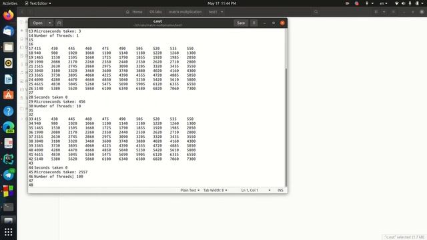This screenshot has width=427, height=240.
Task: Click value 7300 on line 42
Action: point(191,159)
